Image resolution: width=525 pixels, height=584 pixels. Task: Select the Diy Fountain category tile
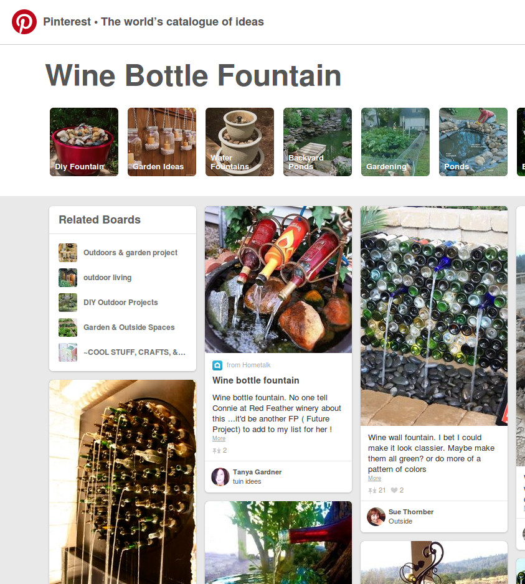click(x=84, y=142)
